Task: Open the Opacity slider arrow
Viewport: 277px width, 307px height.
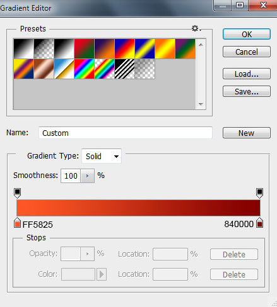Action: click(87, 254)
